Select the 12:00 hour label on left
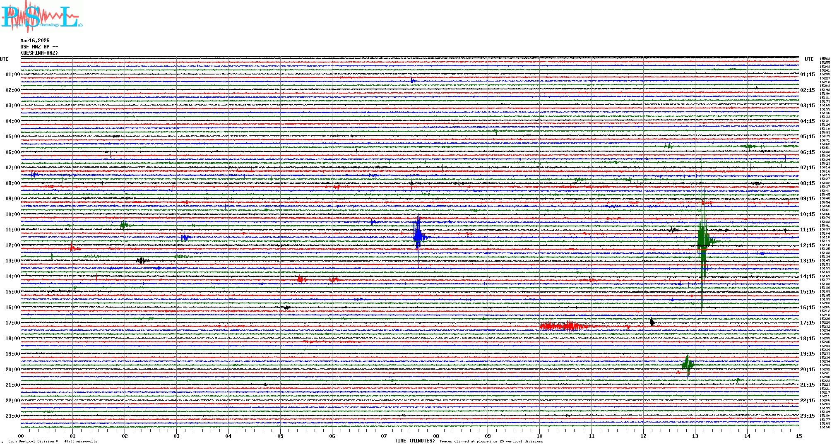The image size is (832, 447). (x=12, y=245)
